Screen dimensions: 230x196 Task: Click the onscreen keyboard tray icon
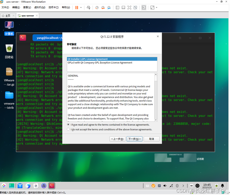pos(148,186)
